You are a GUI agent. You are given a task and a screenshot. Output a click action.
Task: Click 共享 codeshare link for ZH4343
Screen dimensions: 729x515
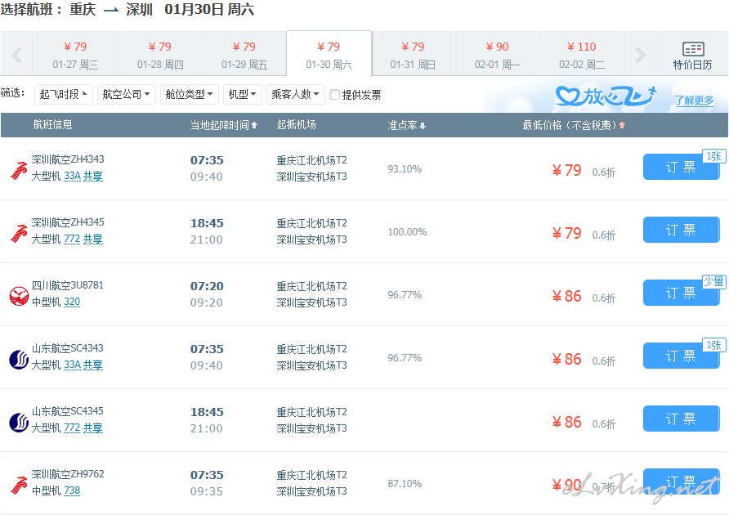(93, 177)
